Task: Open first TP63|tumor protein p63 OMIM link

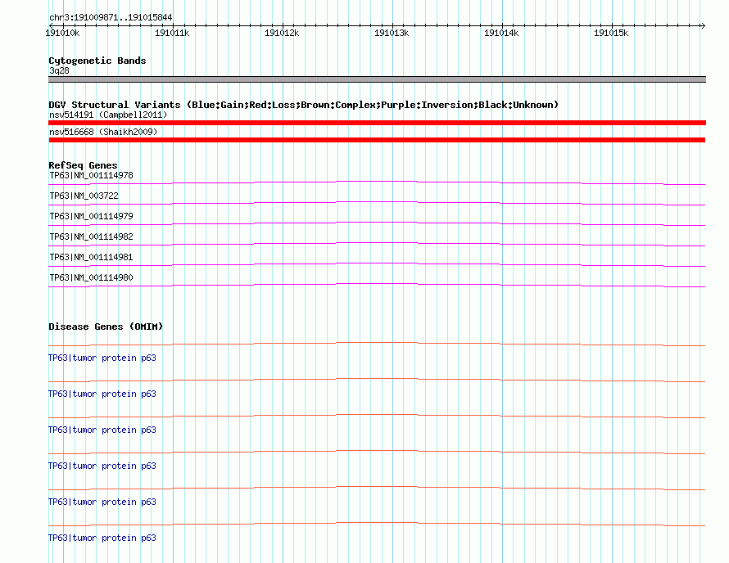Action: (102, 358)
